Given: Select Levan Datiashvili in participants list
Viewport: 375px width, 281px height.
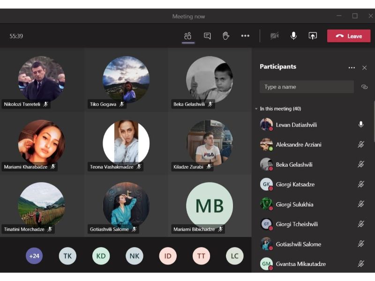Looking at the screenshot, I should pos(313,125).
